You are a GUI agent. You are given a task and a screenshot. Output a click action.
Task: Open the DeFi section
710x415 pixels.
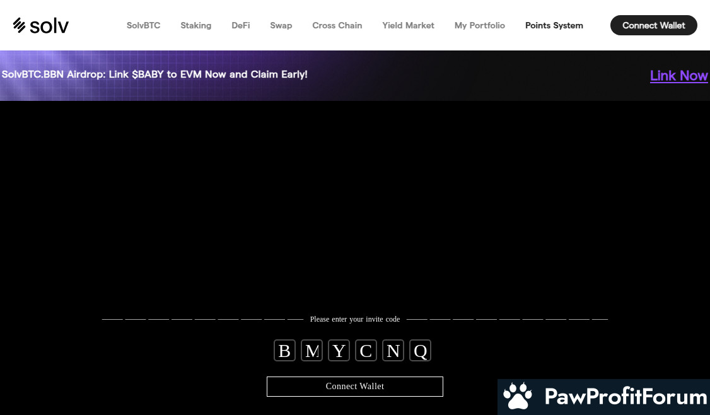coord(241,25)
